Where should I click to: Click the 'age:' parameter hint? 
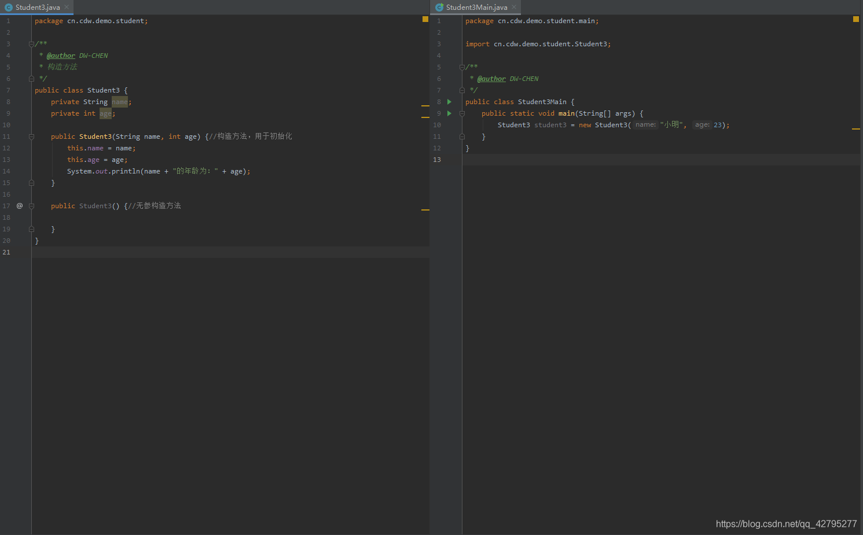pos(702,124)
